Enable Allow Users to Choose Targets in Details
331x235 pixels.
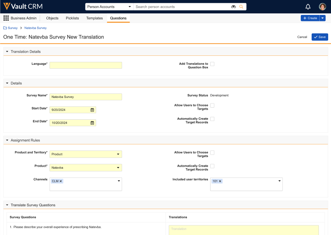point(212,106)
